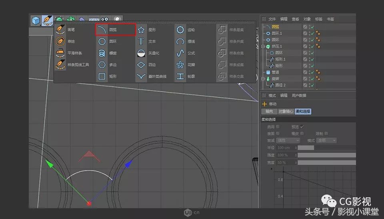This screenshot has width=384, height=219.
Task: Select the 画笔 pen spline tool
Action: (x=65, y=30)
